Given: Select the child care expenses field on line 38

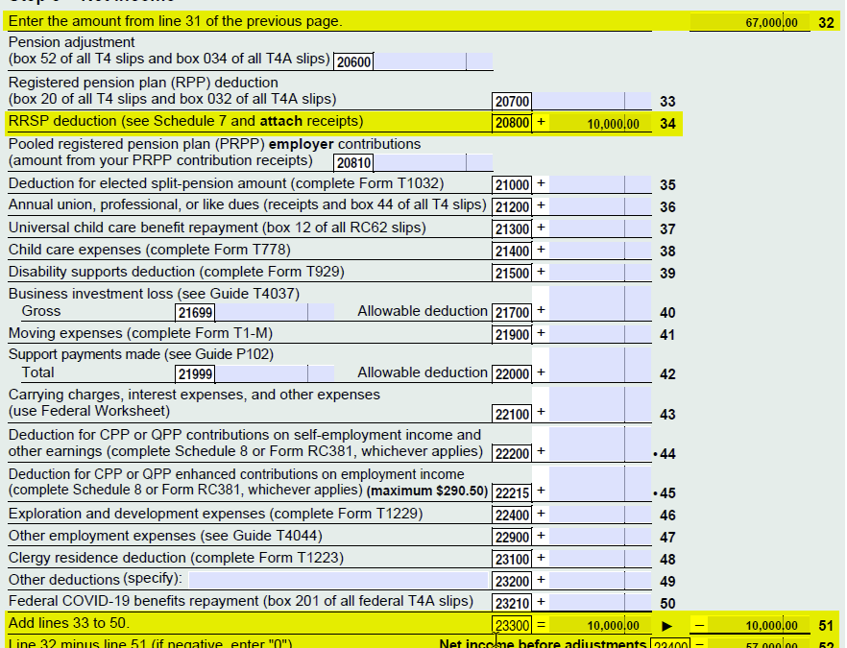Looking at the screenshot, I should click(600, 252).
